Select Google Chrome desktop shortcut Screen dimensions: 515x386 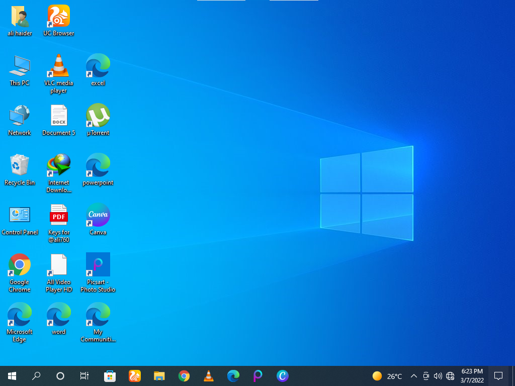(x=20, y=273)
